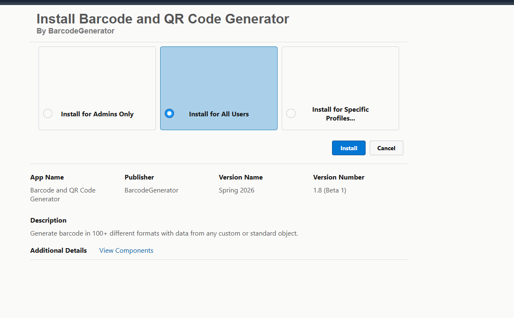Click the Additional Details label

pyautogui.click(x=58, y=251)
